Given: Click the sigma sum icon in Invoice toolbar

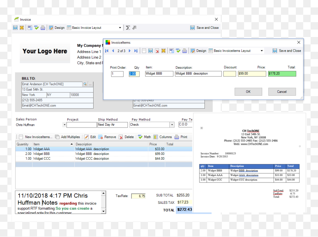Looking at the screenshot, I should click(128, 28).
